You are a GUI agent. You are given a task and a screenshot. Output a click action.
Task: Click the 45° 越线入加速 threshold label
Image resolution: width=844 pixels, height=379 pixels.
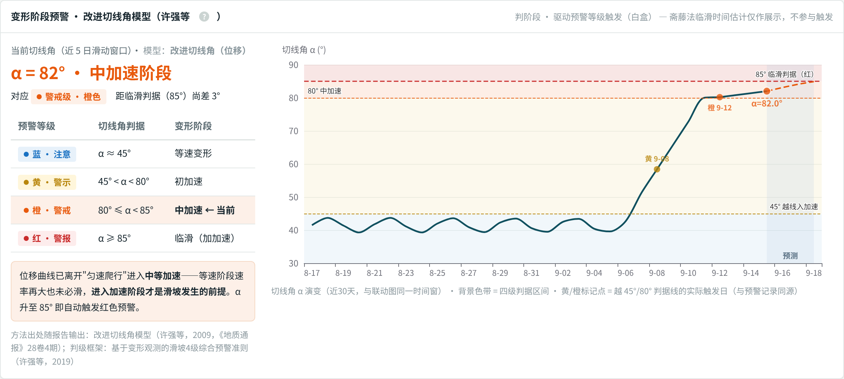tap(794, 207)
